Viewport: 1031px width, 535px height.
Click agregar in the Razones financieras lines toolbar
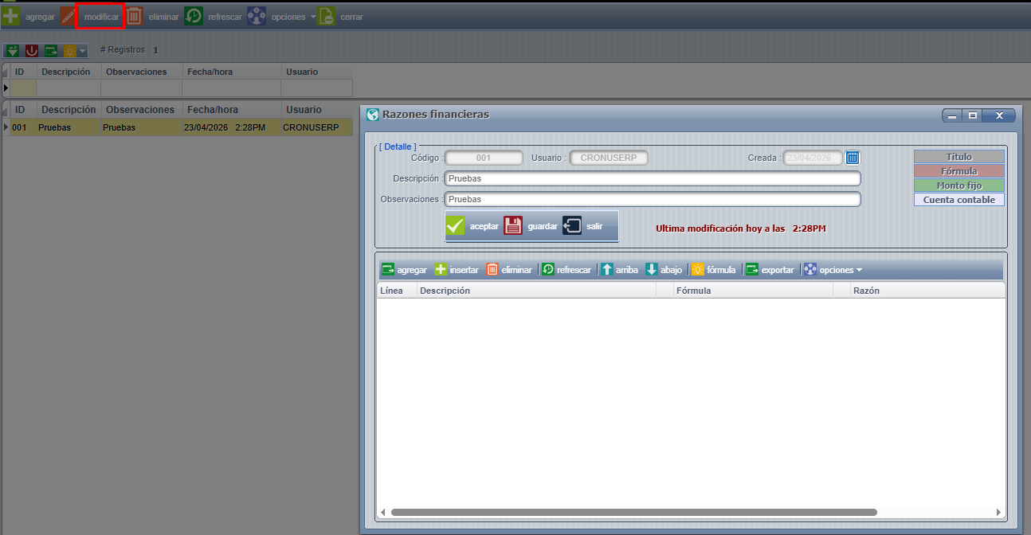click(404, 270)
